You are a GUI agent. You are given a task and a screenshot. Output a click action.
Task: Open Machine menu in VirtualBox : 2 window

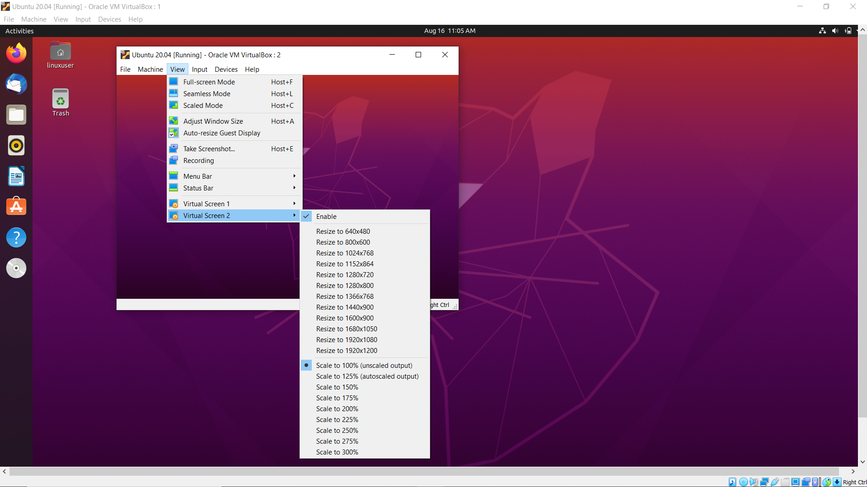[150, 69]
